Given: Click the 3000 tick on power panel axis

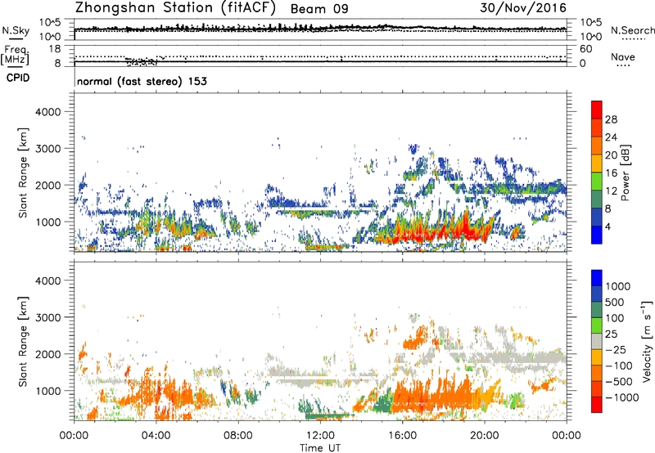Looking at the screenshot, I should [47, 149].
